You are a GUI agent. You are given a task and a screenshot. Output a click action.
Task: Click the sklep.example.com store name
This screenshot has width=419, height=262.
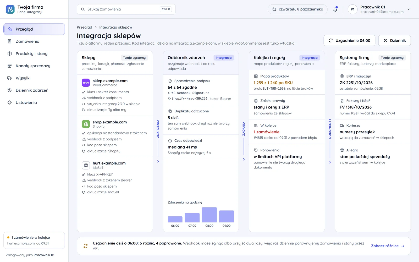pyautogui.click(x=110, y=81)
